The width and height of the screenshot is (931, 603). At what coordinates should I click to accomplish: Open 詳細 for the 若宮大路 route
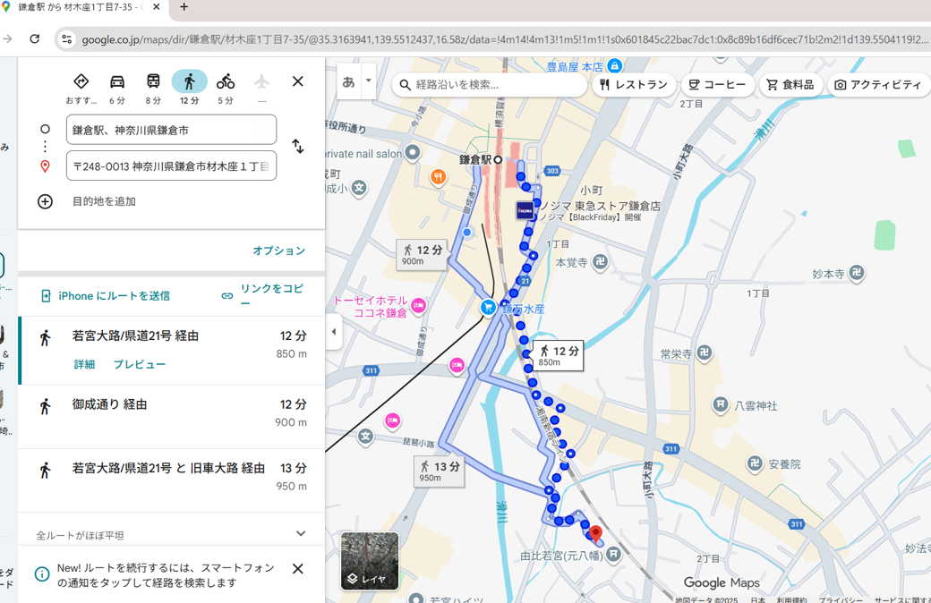pos(84,364)
